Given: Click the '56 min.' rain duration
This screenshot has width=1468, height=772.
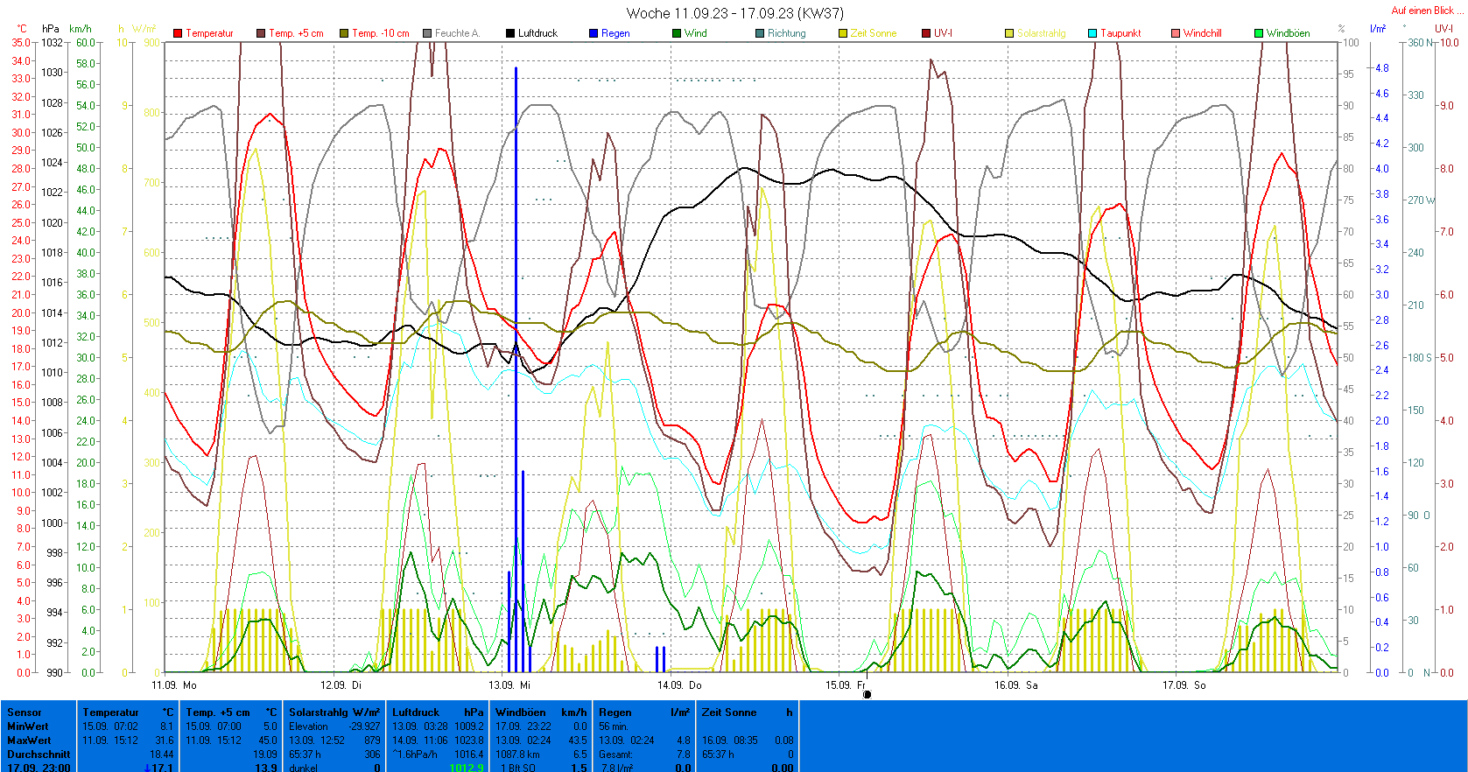Looking at the screenshot, I should [615, 726].
